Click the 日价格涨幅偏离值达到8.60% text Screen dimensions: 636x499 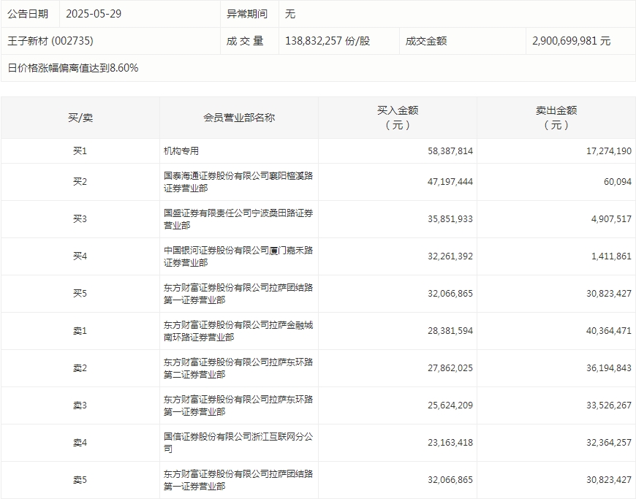(73, 68)
